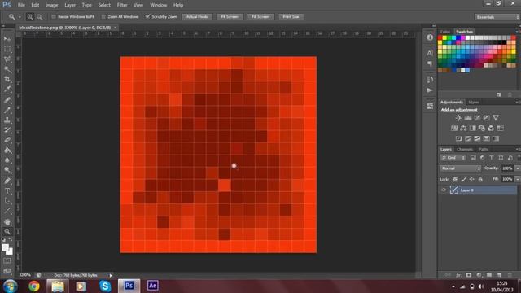
Task: Click the Zoom Out mode icon in options bar
Action: 40,16
